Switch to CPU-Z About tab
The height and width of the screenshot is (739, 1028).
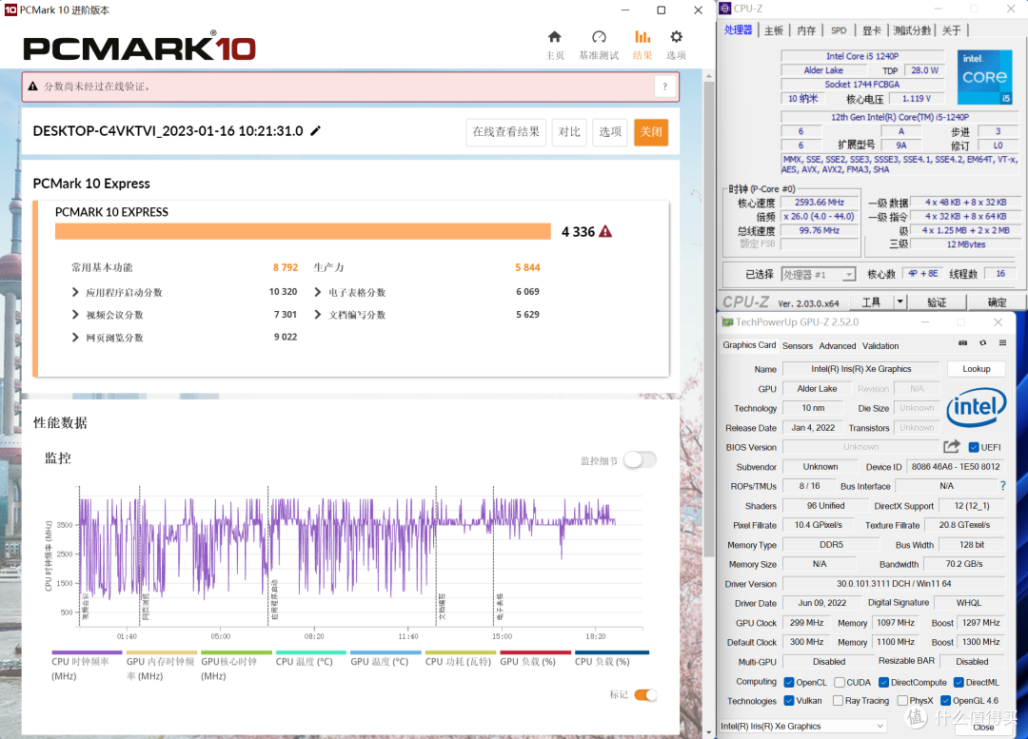click(x=951, y=30)
